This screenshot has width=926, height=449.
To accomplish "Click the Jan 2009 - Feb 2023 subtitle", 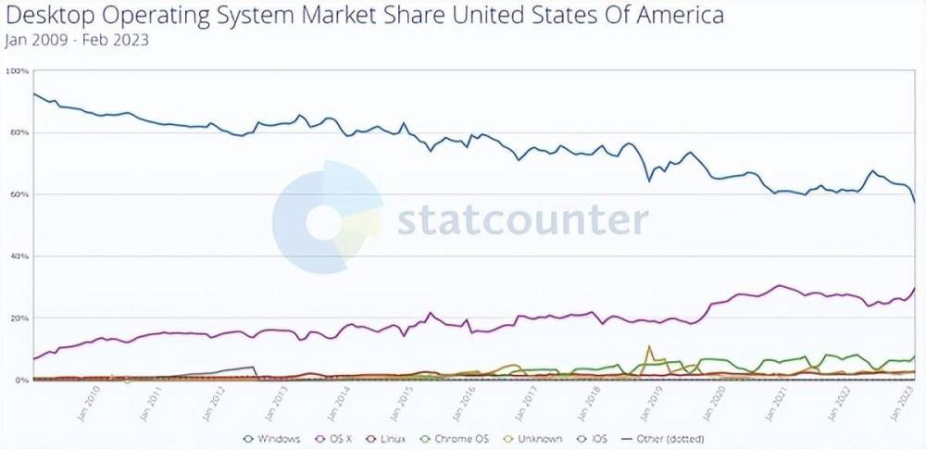I will tap(76, 40).
